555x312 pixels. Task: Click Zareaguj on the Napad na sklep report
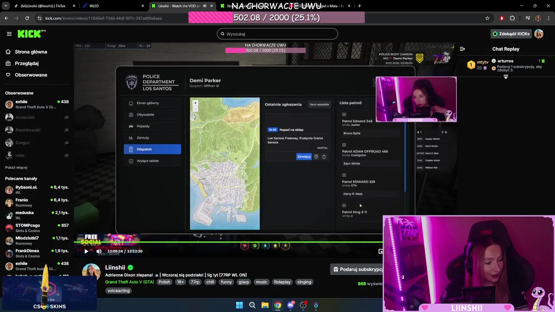[304, 156]
